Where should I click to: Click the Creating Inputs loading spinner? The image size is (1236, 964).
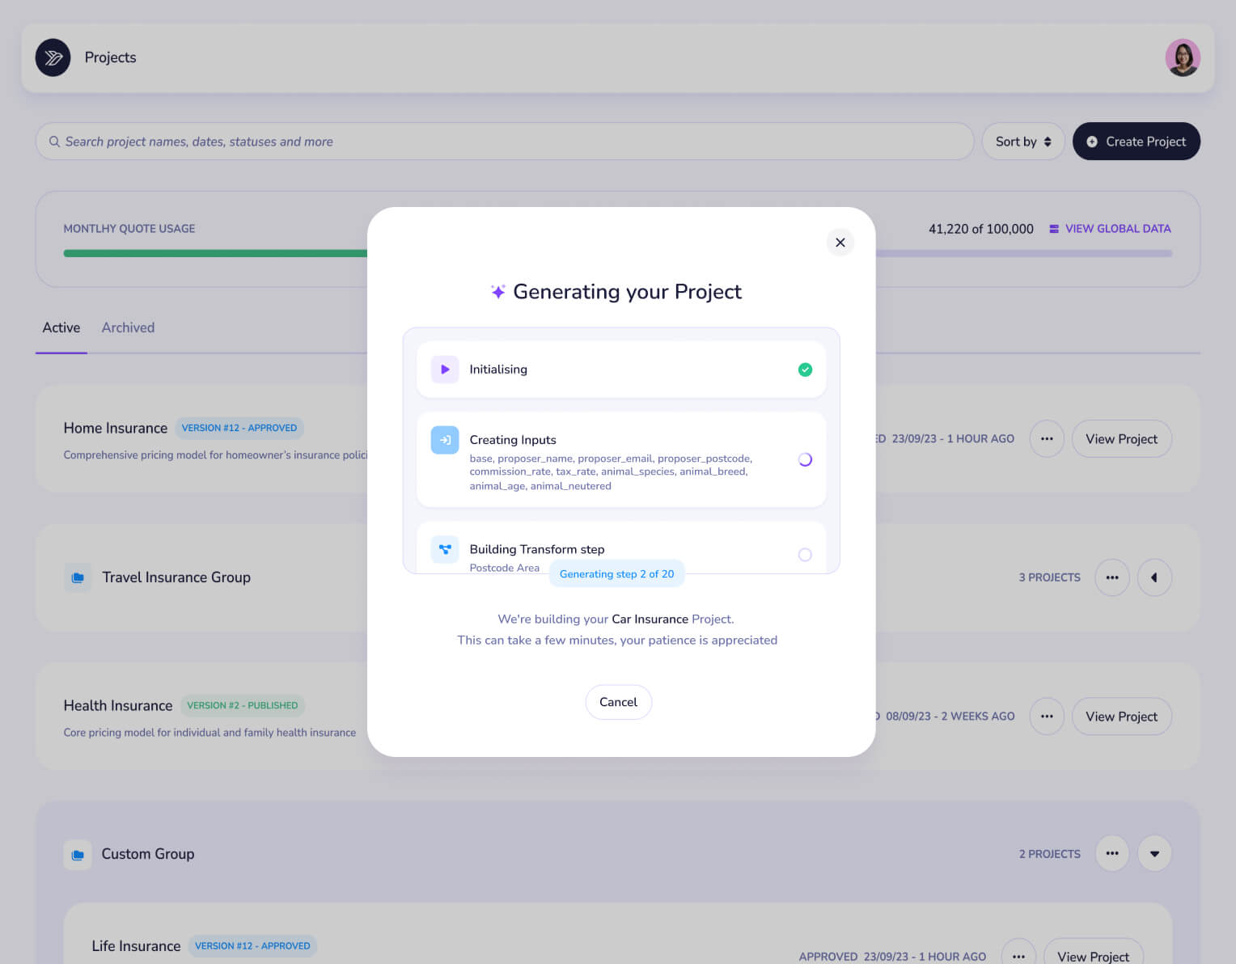point(805,459)
